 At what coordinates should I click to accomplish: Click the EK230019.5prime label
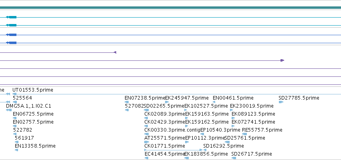tap(252, 106)
